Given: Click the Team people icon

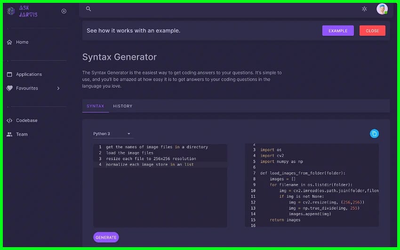Looking at the screenshot, I should (9, 134).
